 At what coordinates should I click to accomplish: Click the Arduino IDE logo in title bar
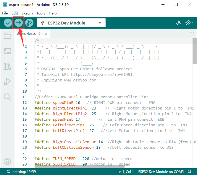(5, 4)
